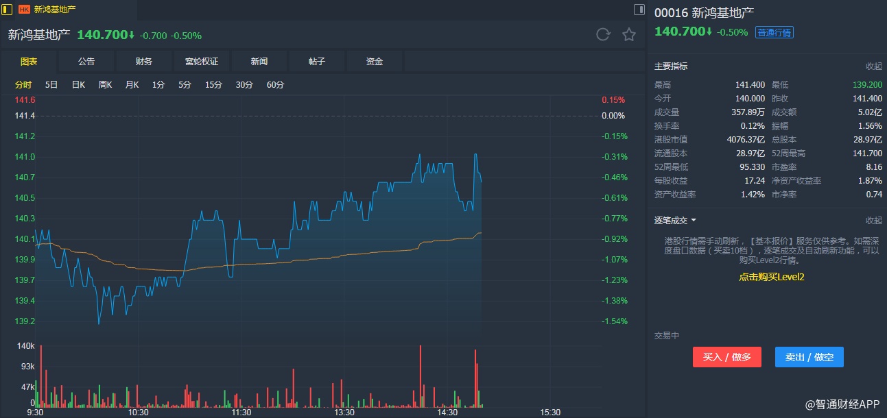The image size is (887, 418).
Task: Switch to the 公告 tab
Action: coord(86,62)
